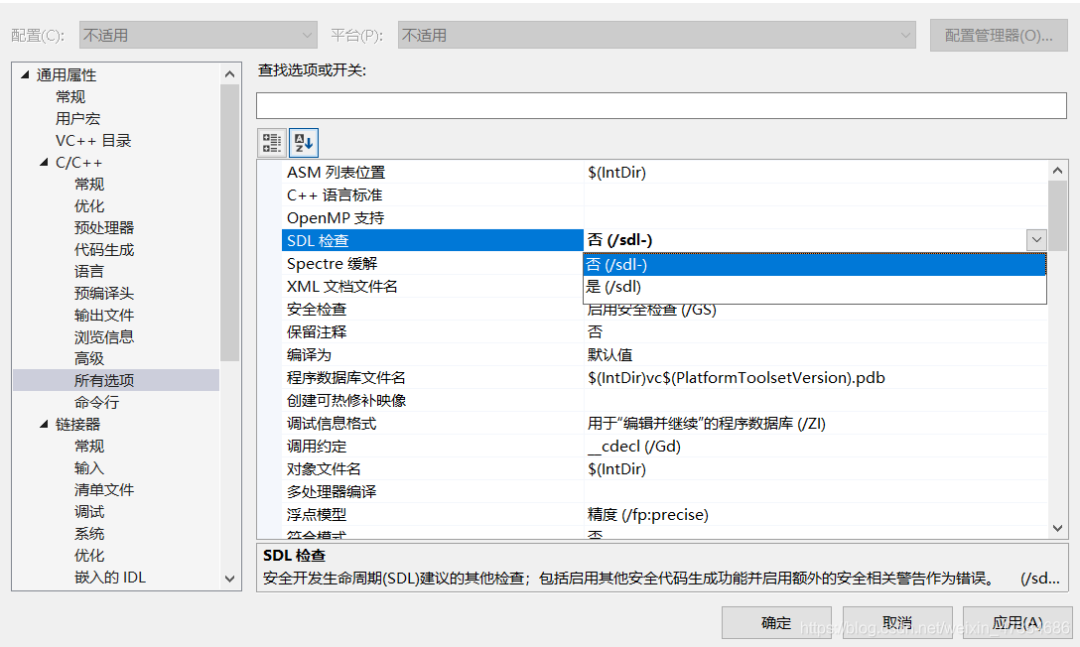Open the SDL 检查 dropdown arrow
Screen dimensions: 1080x647
coord(1037,239)
